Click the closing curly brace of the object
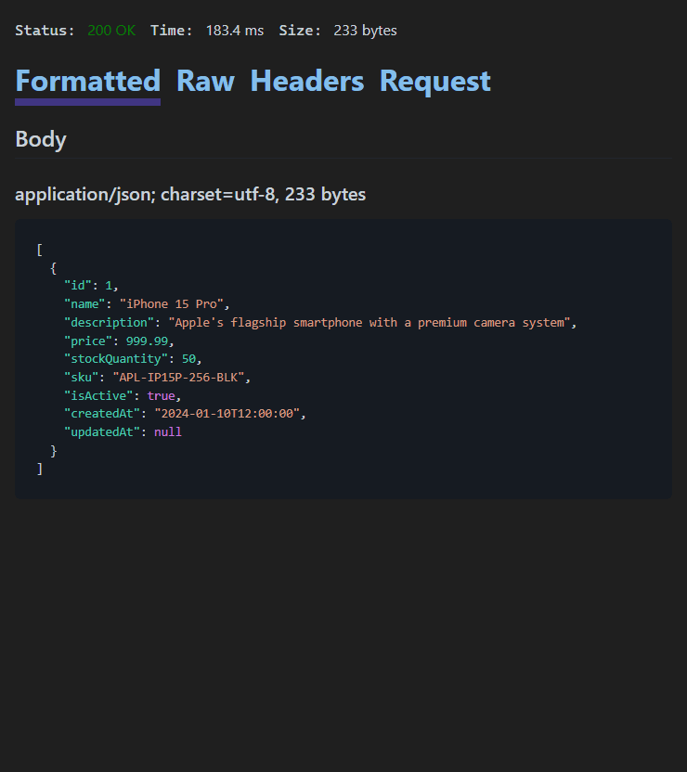Viewport: 687px width, 772px height. [x=54, y=451]
